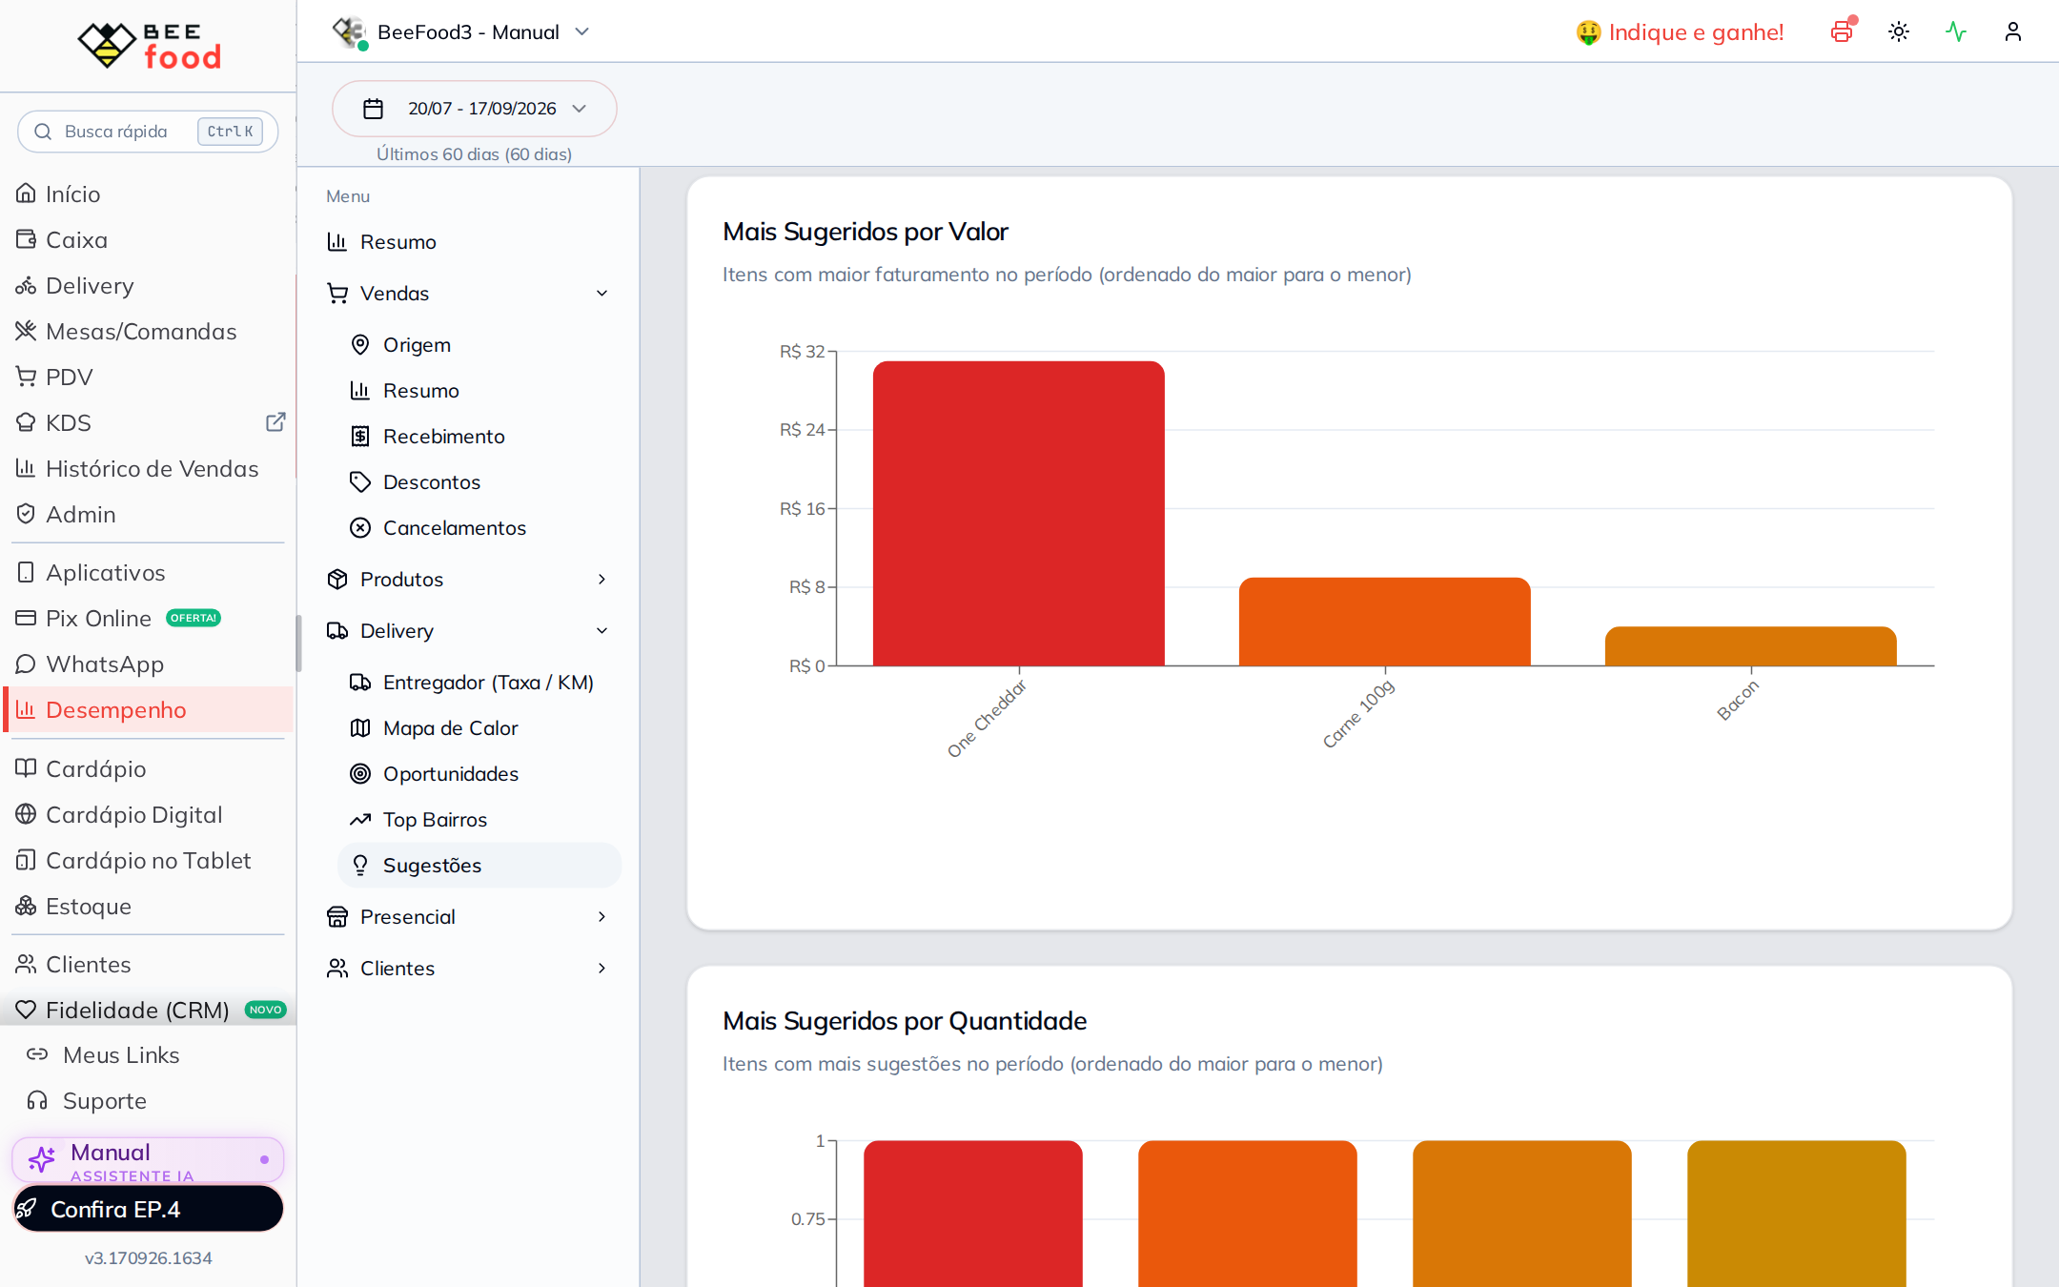Select Resumo under Vendas submenu

click(479, 390)
